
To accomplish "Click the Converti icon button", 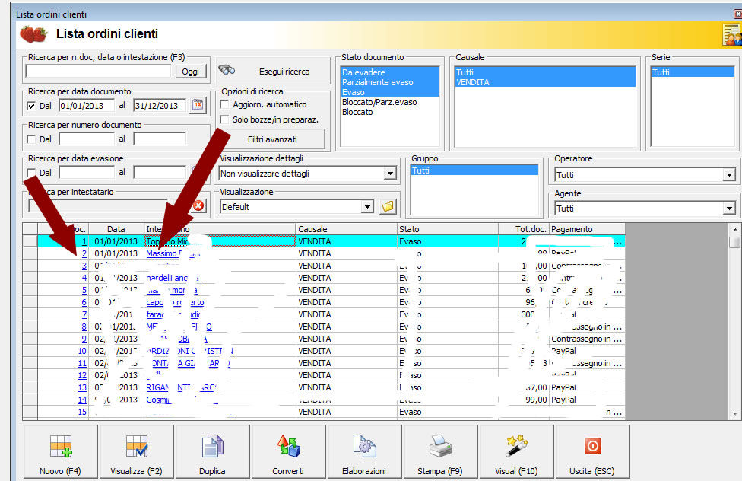I will click(x=288, y=451).
